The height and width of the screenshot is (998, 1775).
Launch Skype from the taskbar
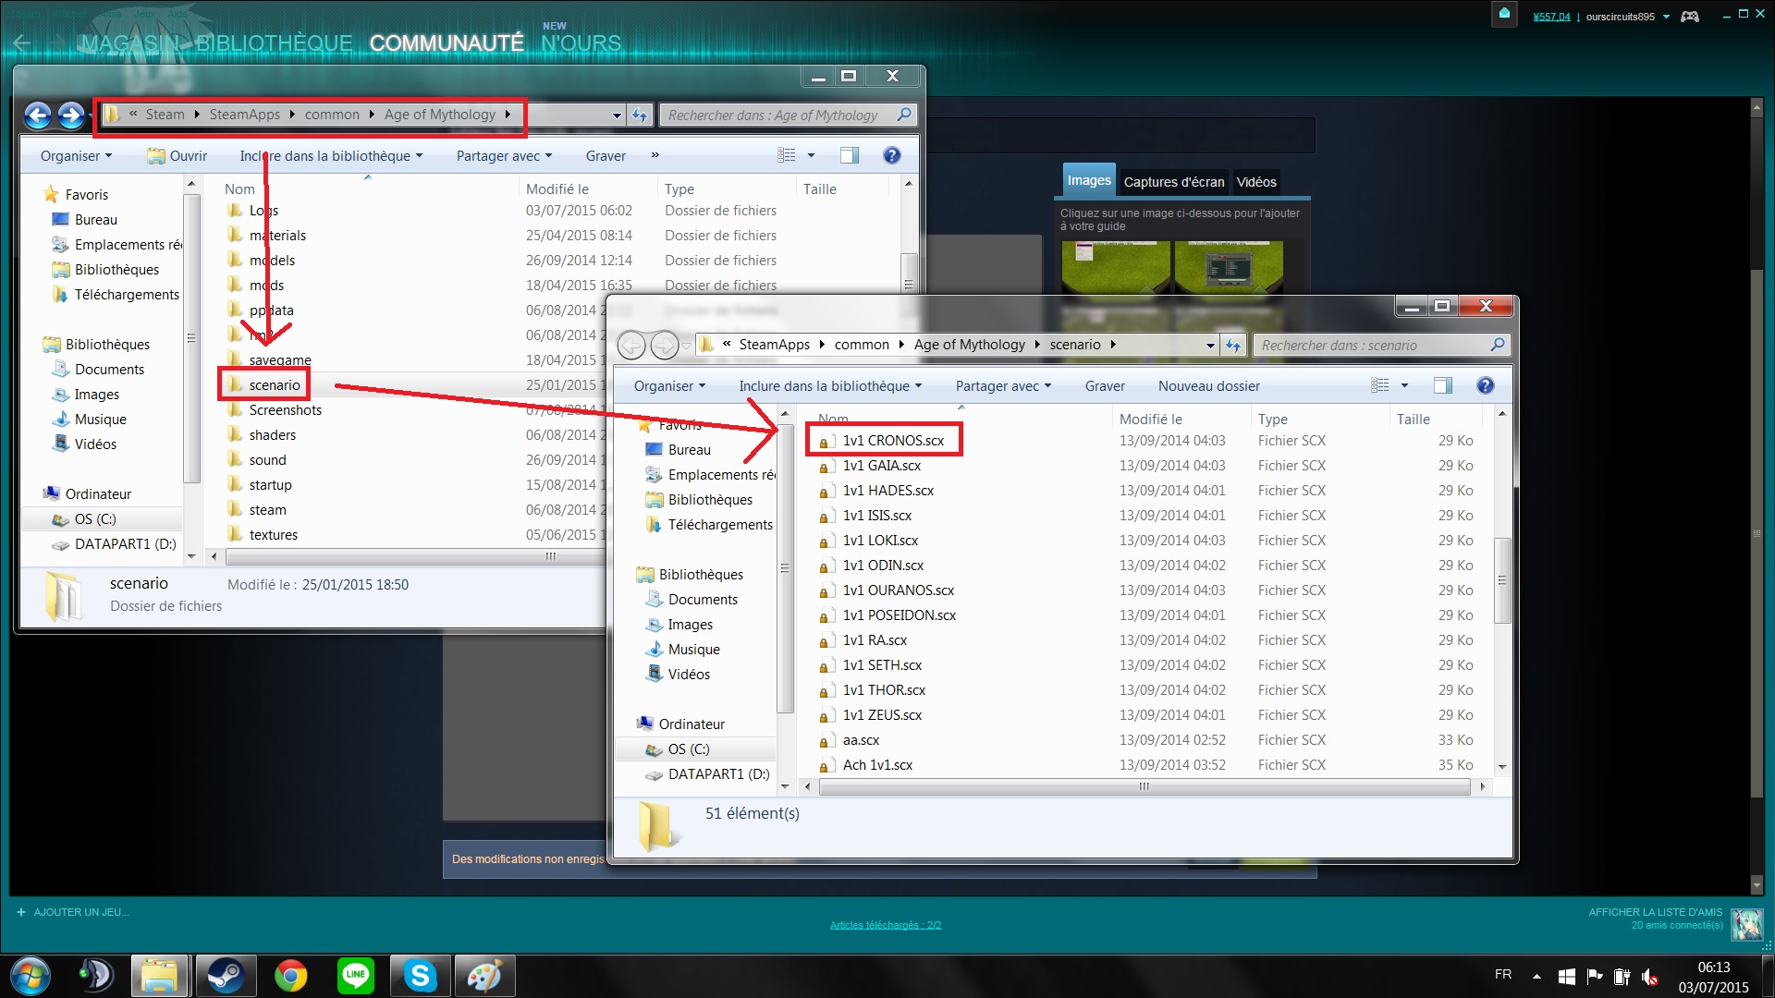pos(420,975)
